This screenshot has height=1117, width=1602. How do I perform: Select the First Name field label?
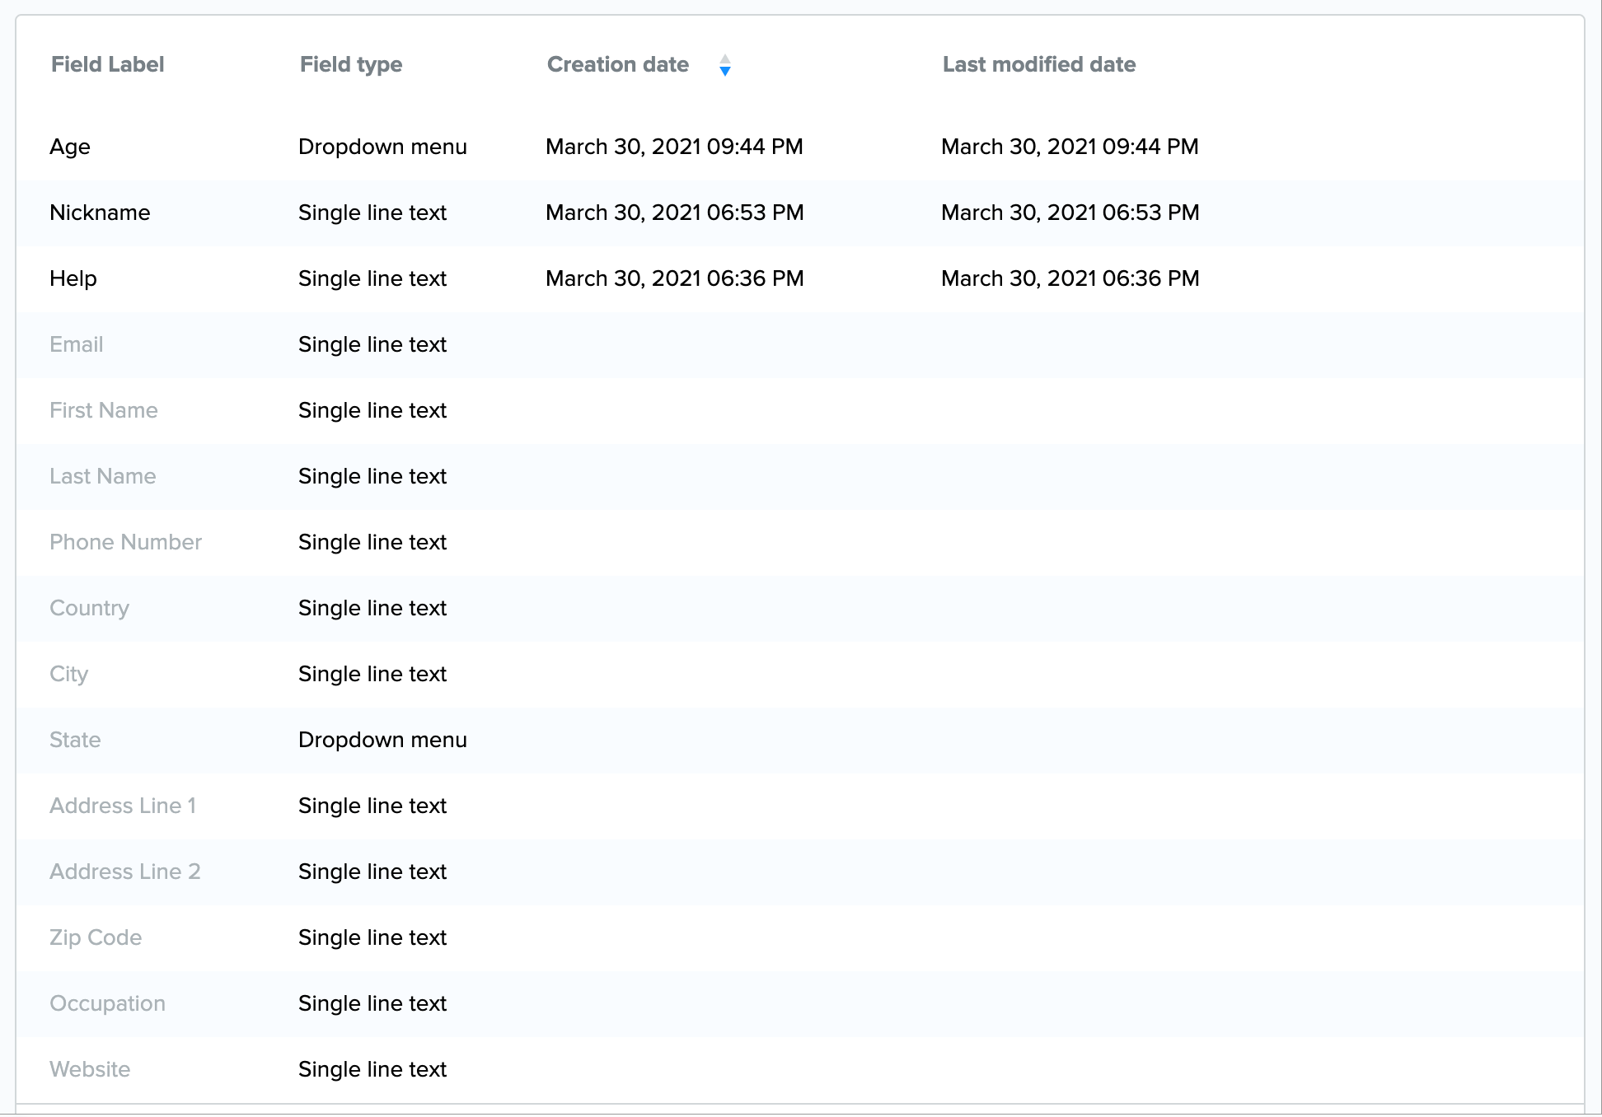pos(103,410)
